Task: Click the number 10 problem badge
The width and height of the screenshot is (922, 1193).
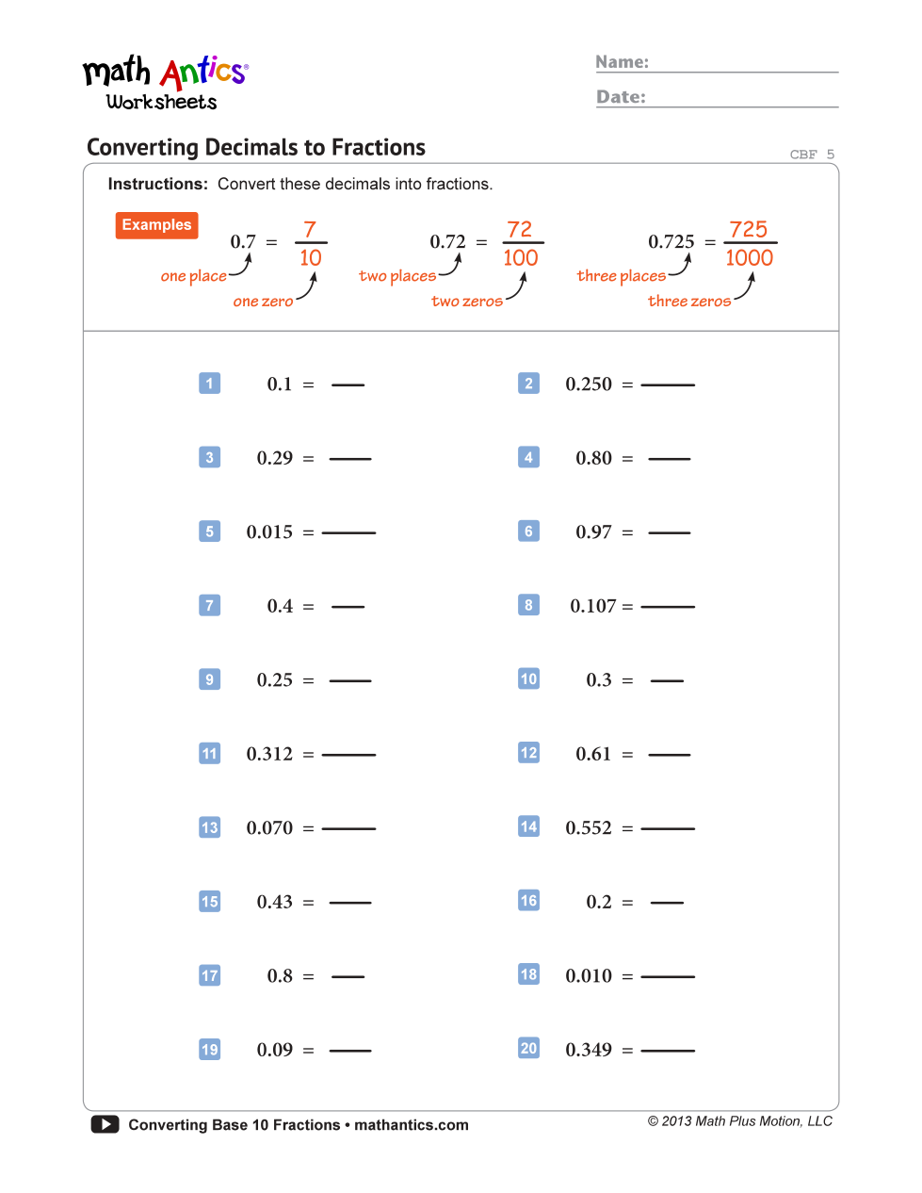Action: (x=528, y=679)
